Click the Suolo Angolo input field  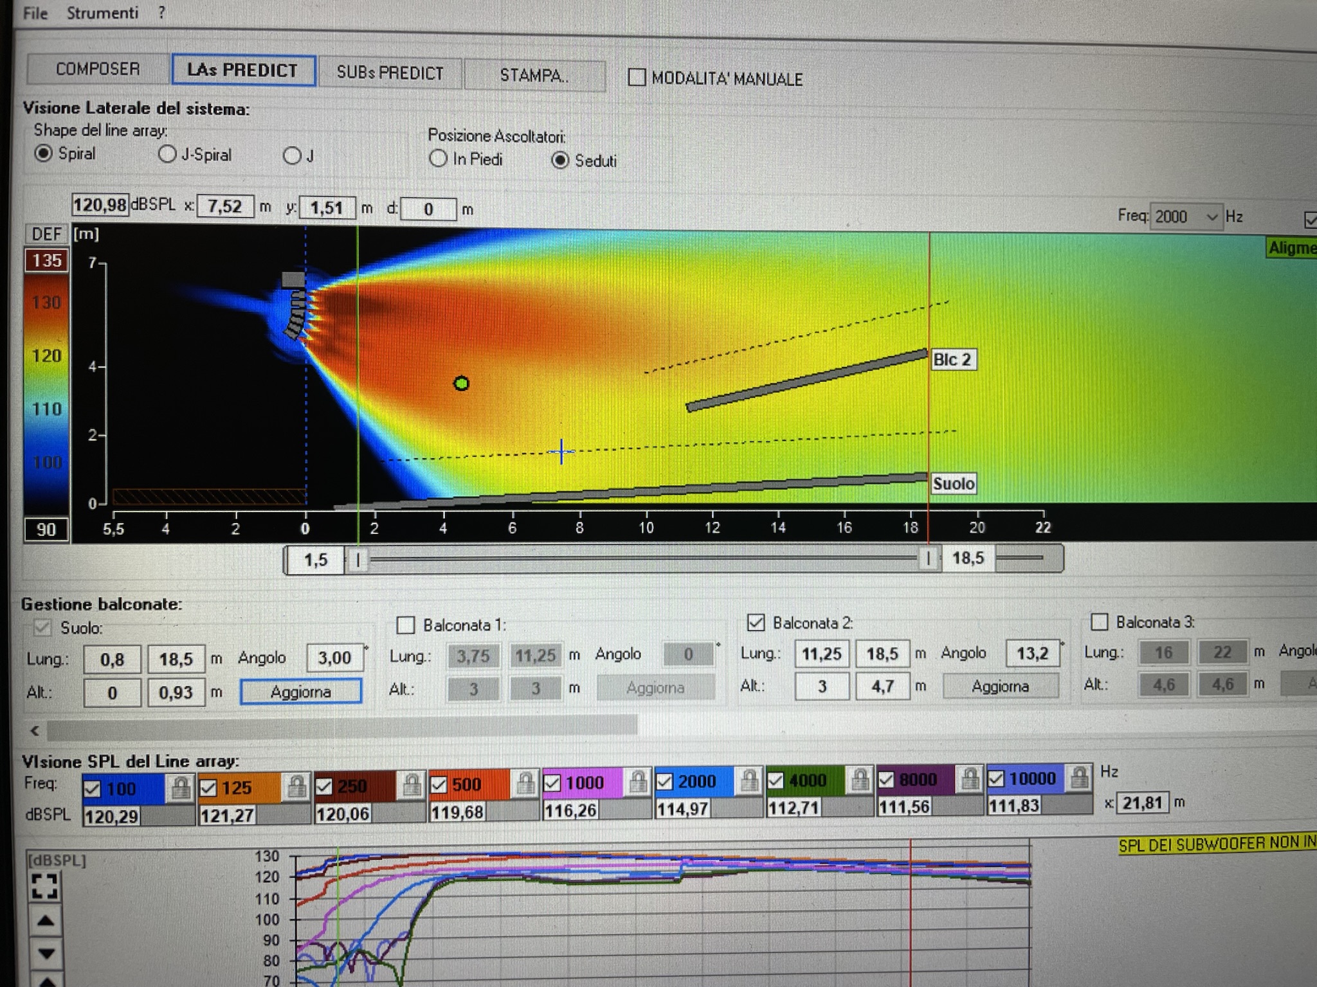(334, 657)
